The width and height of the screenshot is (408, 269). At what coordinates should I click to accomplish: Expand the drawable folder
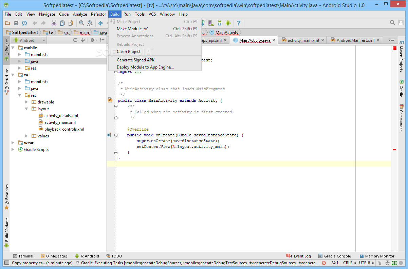[26, 102]
